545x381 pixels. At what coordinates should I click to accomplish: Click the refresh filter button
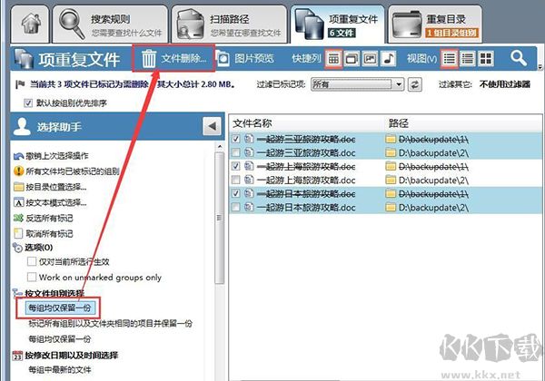[x=415, y=84]
